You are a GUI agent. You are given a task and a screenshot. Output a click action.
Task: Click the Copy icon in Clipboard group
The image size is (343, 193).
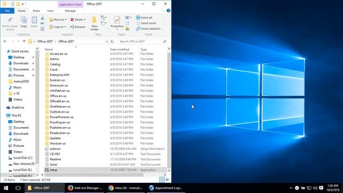pyautogui.click(x=24, y=20)
